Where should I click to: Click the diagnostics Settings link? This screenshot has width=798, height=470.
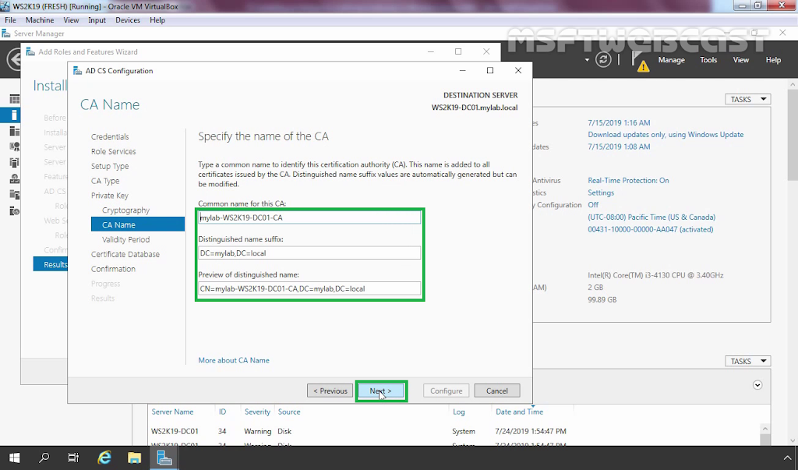pyautogui.click(x=601, y=193)
